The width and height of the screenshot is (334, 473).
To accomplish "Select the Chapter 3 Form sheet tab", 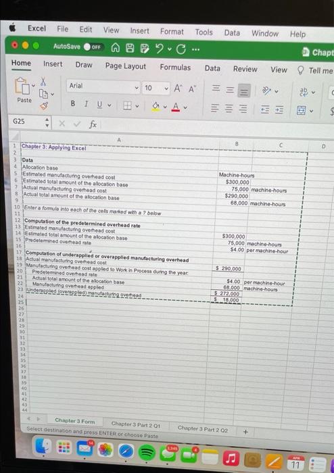I will (x=75, y=420).
